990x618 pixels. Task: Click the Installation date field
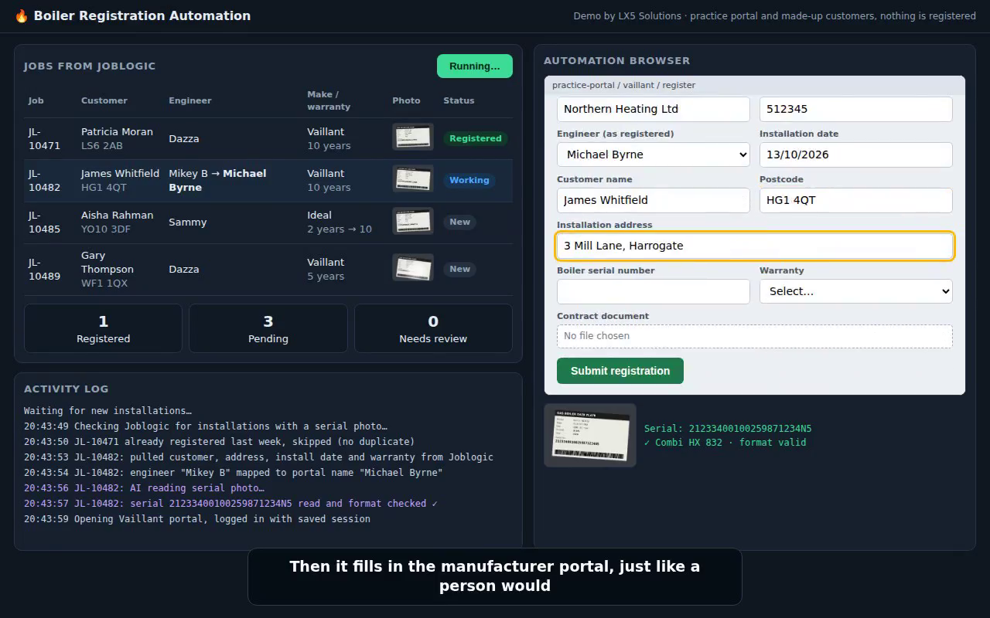856,154
